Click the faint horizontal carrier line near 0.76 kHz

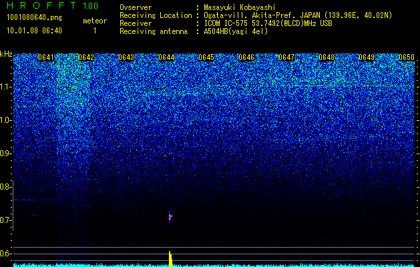pos(35,200)
